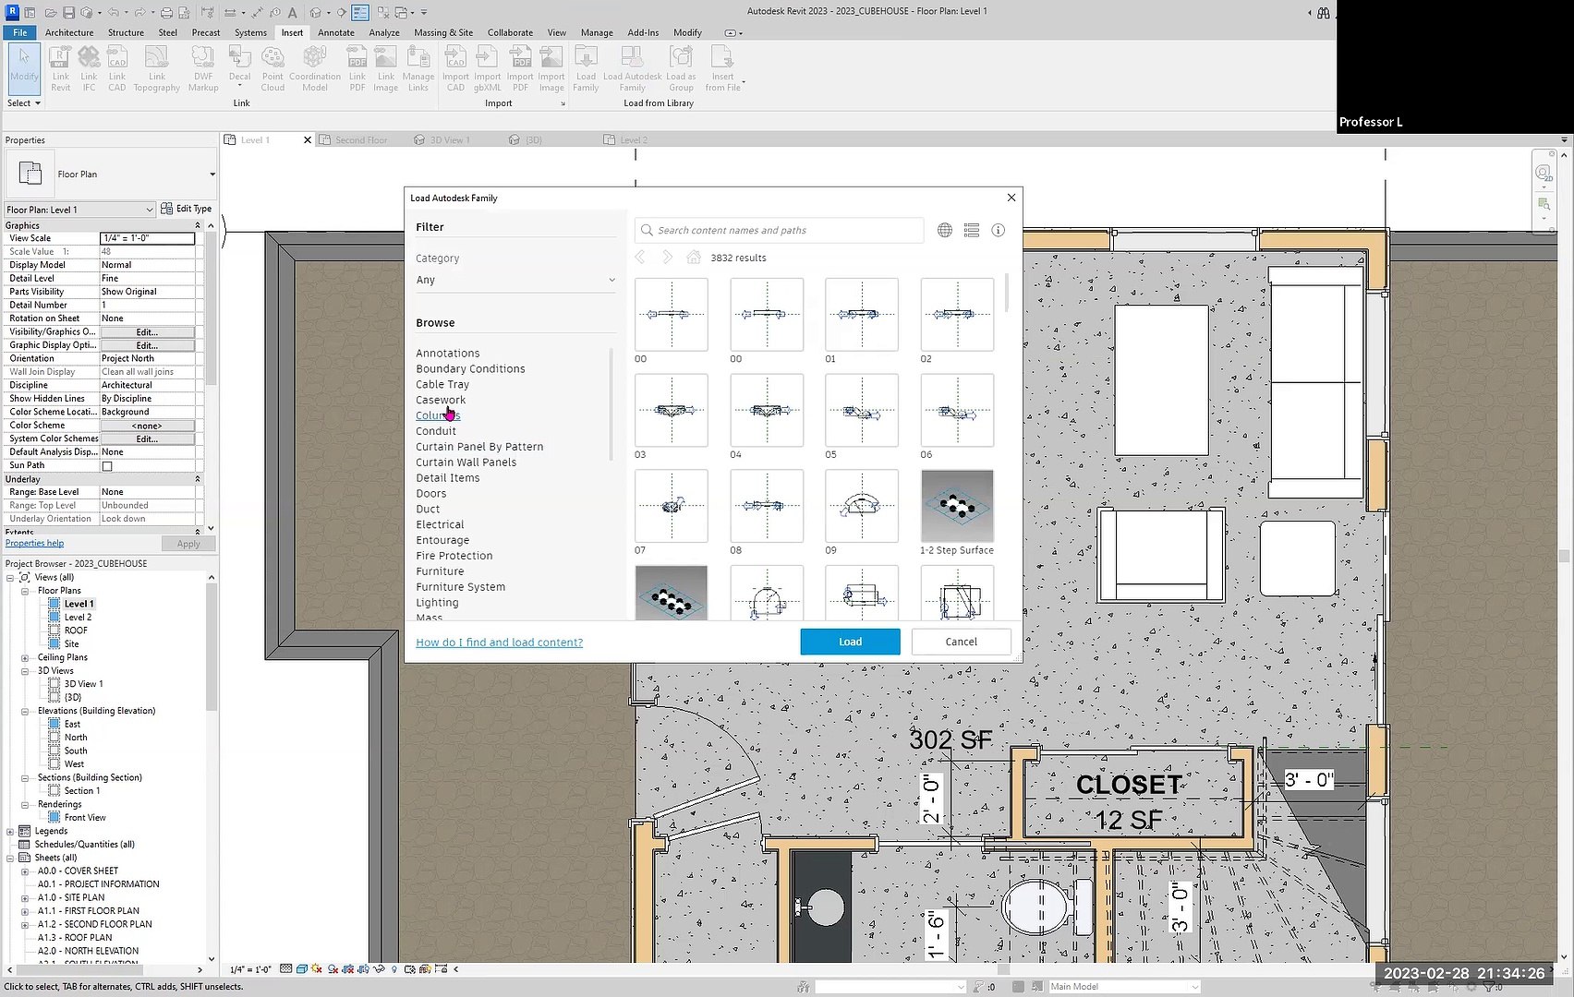The width and height of the screenshot is (1574, 997).
Task: Open 'How do I find and load content?' link
Action: pos(499,643)
